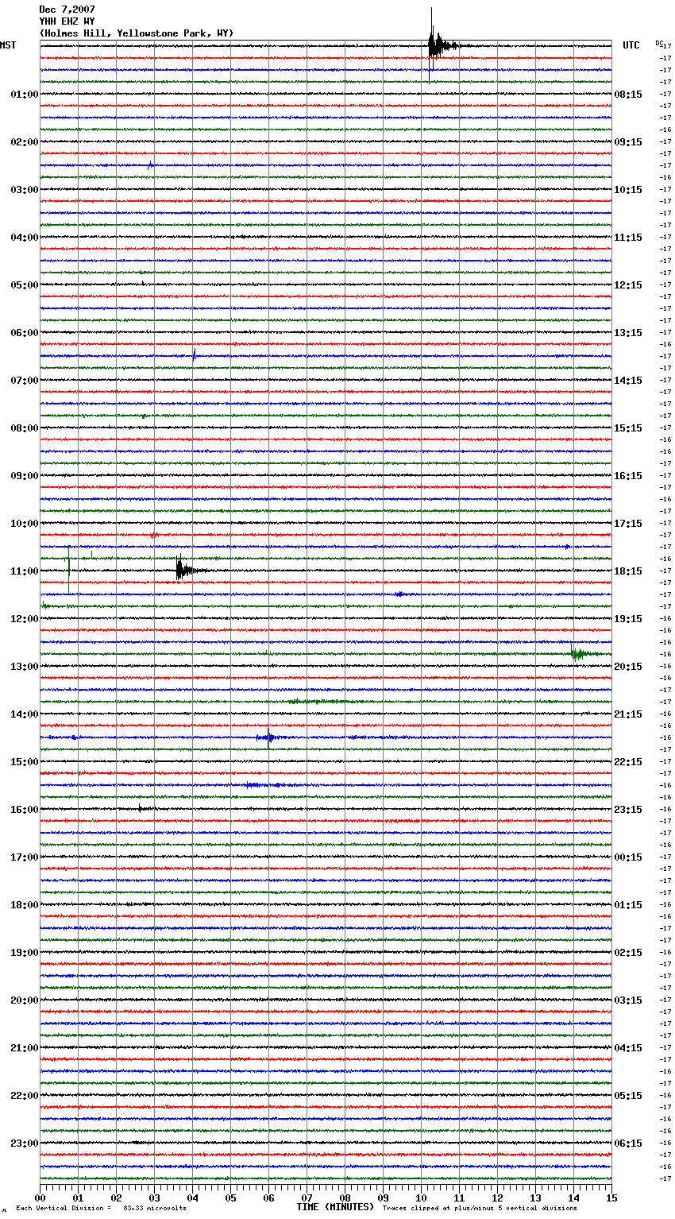
Task: Select the '09:00' MST time label
Action: click(x=25, y=476)
